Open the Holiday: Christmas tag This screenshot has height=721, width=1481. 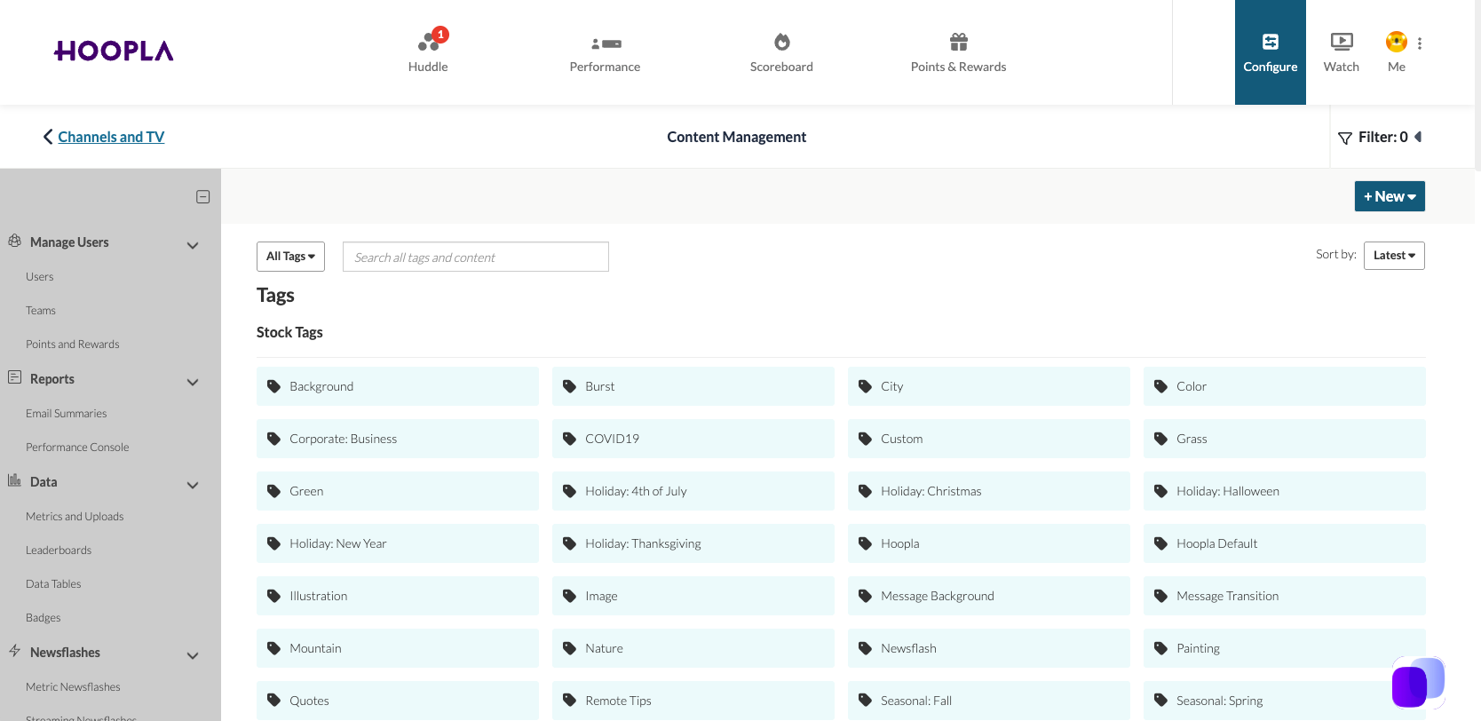coord(989,491)
